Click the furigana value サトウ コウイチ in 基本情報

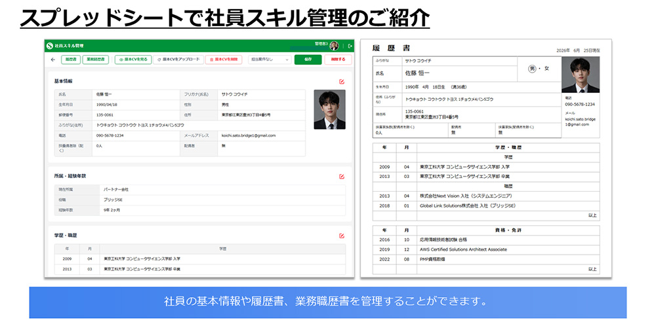pyautogui.click(x=235, y=94)
